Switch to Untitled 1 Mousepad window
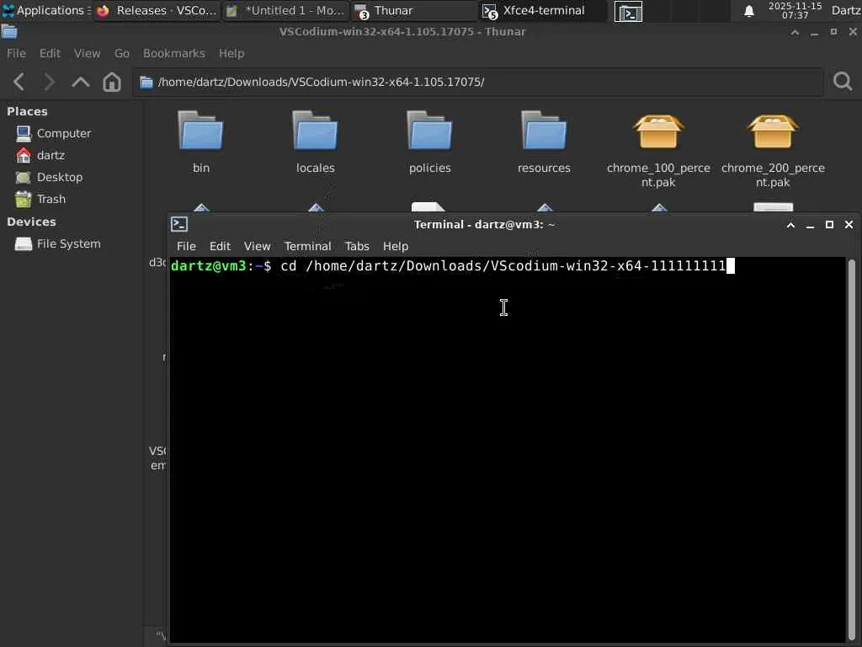Viewport: 862px width, 647px height. pos(285,10)
